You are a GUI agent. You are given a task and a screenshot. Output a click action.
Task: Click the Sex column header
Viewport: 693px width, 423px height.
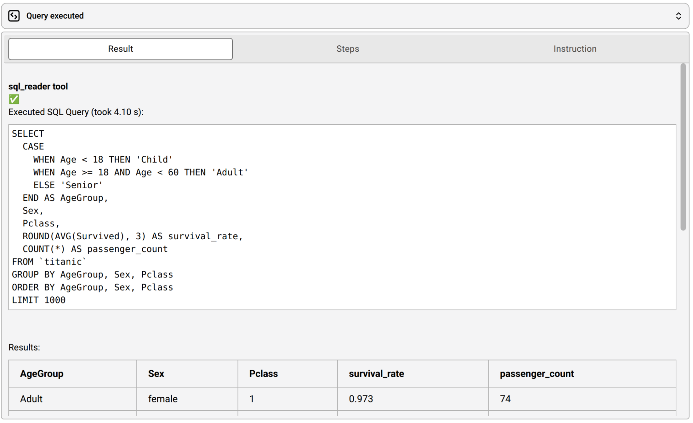156,373
